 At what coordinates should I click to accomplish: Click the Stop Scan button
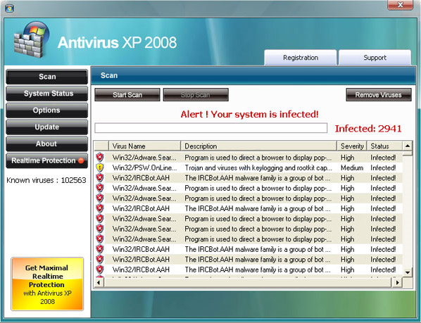196,95
